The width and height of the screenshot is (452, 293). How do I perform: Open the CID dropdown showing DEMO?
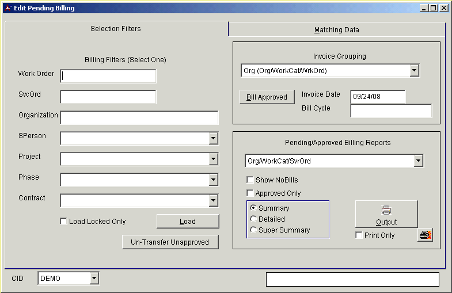[94, 279]
